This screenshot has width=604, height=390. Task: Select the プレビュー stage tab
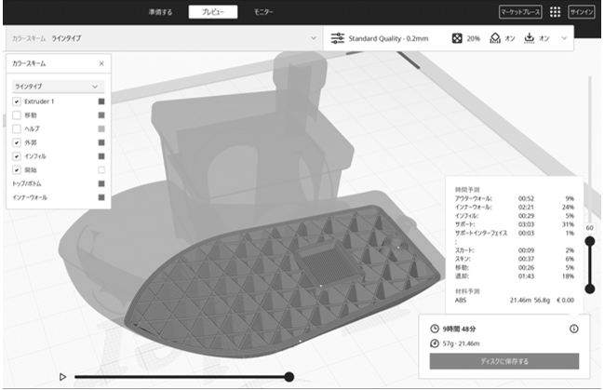[212, 12]
